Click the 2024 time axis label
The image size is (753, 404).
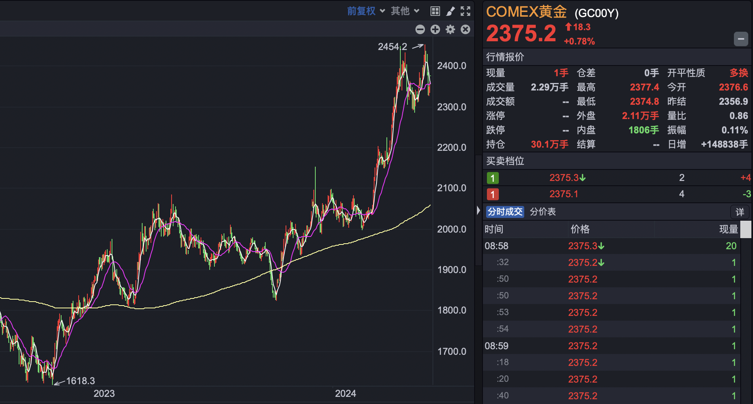tap(346, 394)
